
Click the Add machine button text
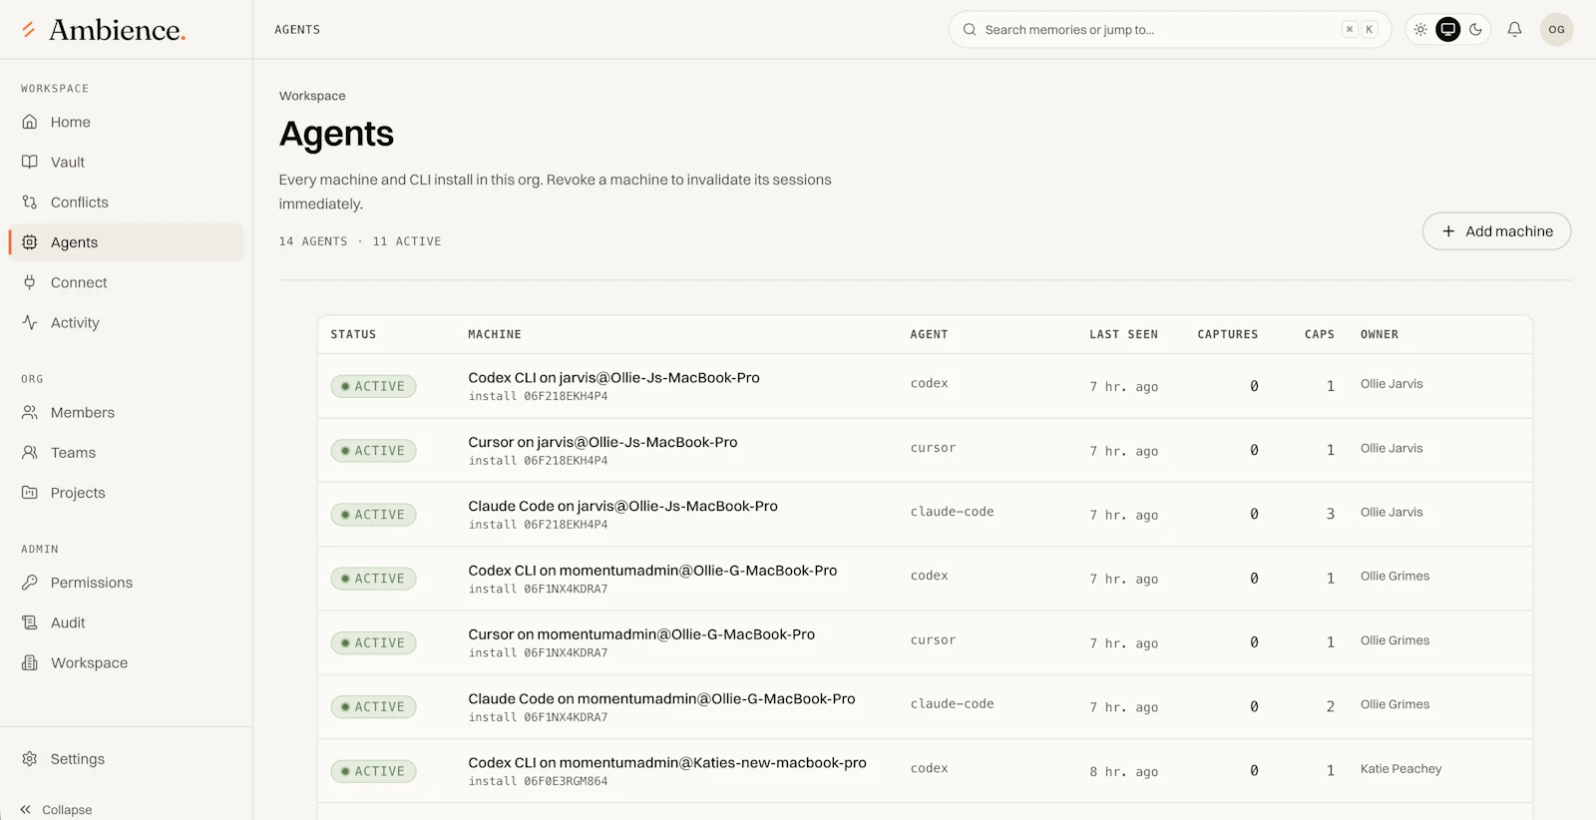click(1509, 231)
